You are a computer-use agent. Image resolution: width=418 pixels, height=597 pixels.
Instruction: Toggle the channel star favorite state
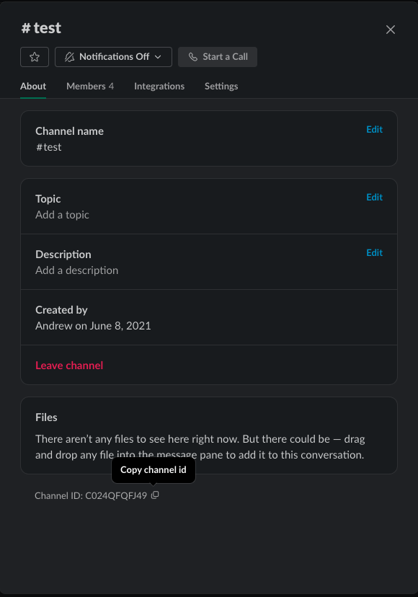[x=34, y=56]
